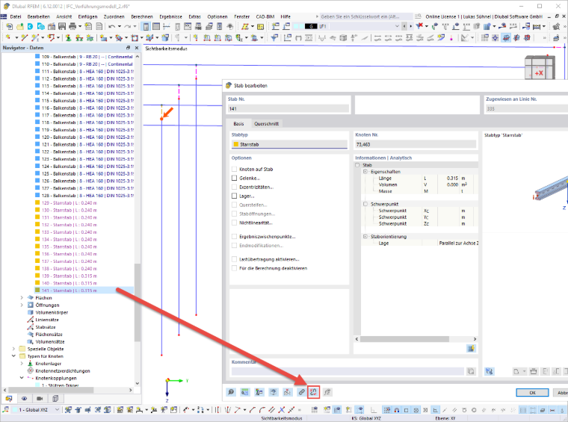Click the Print toolbar icon

click(72, 26)
